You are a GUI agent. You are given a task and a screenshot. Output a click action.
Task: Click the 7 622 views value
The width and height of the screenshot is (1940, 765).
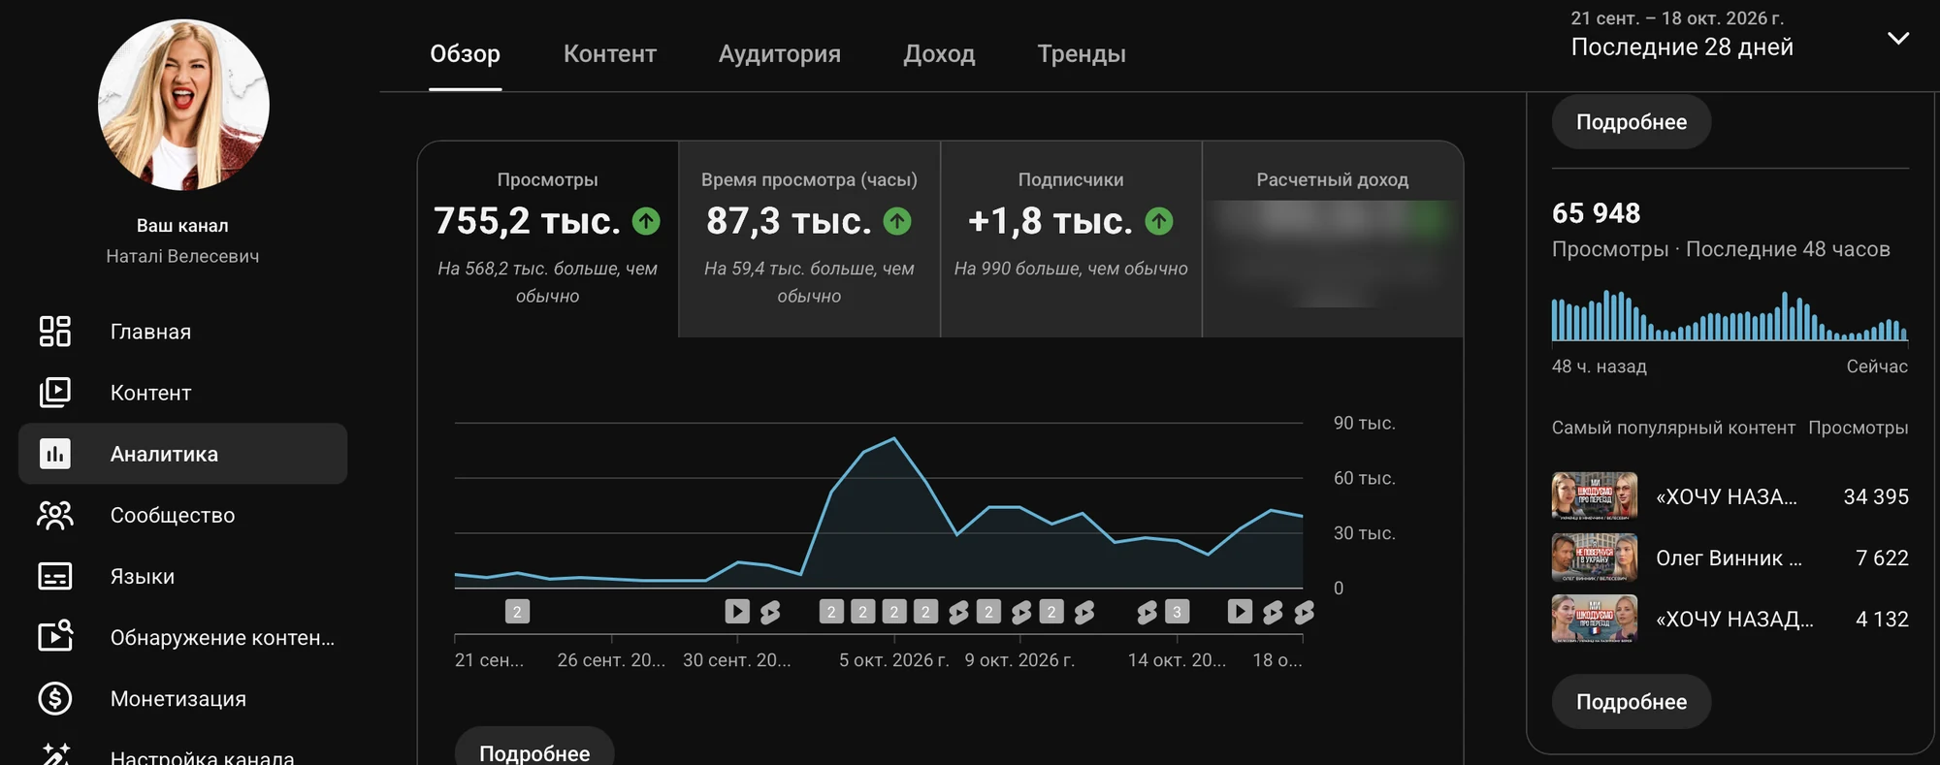tap(1882, 558)
